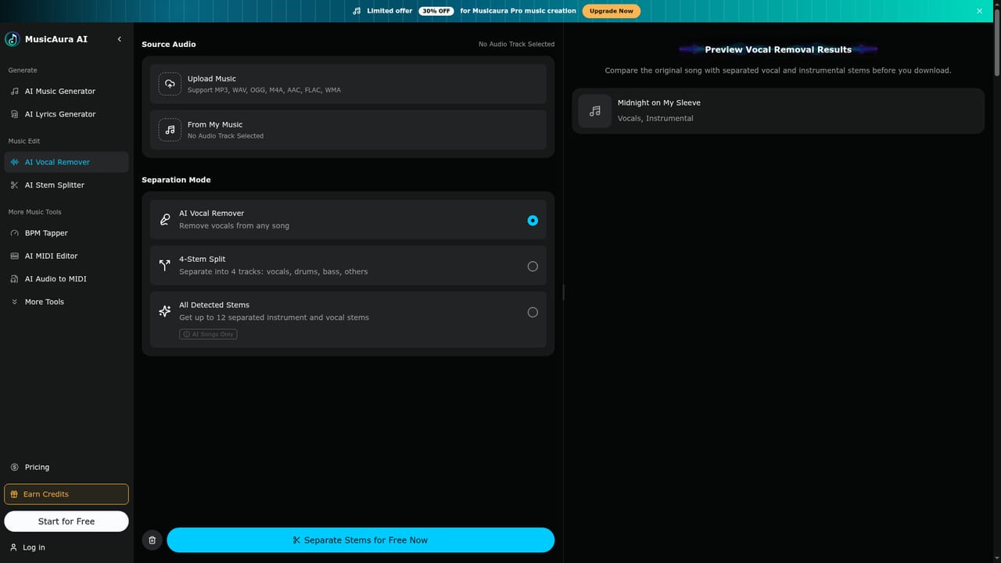Click the MusicAura AI logo icon
1001x563 pixels.
pyautogui.click(x=13, y=39)
